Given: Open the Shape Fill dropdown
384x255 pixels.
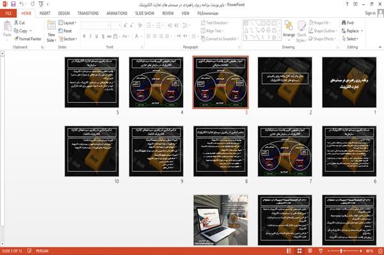Looking at the screenshot, I should pyautogui.click(x=319, y=23).
